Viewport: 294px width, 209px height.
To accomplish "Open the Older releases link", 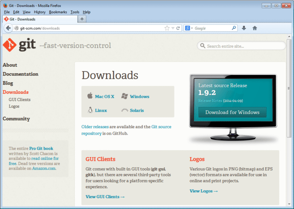I will click(x=95, y=127).
